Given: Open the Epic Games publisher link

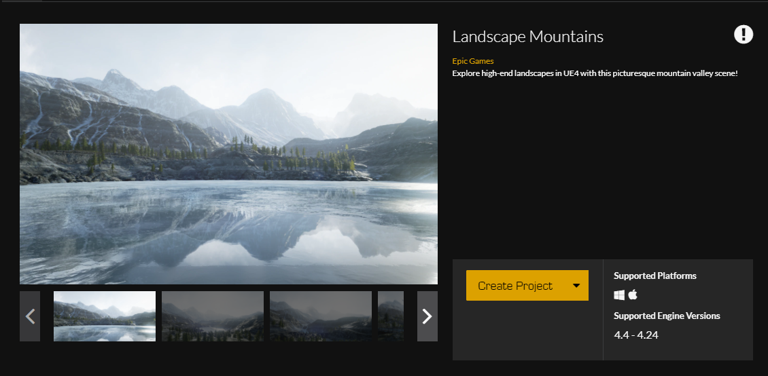Looking at the screenshot, I should (472, 61).
